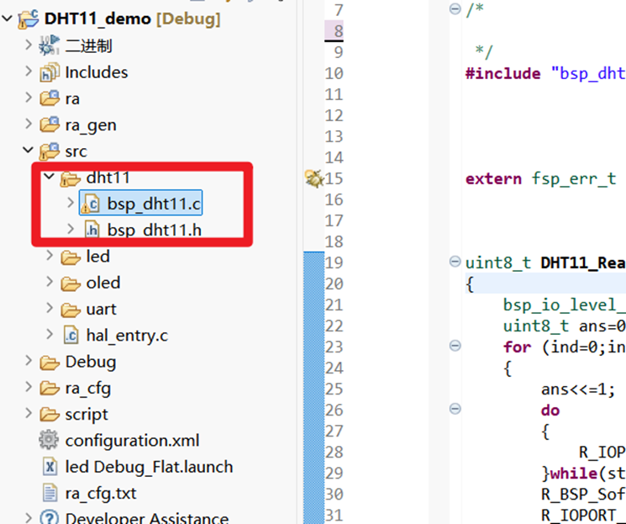The image size is (626, 524).
Task: Expand the script folder
Action: pos(28,414)
